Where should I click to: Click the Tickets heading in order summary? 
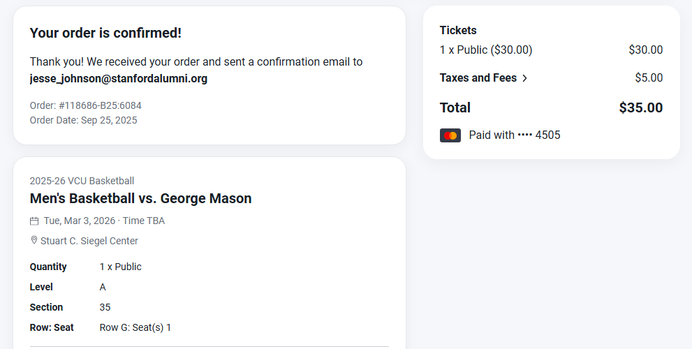(458, 31)
